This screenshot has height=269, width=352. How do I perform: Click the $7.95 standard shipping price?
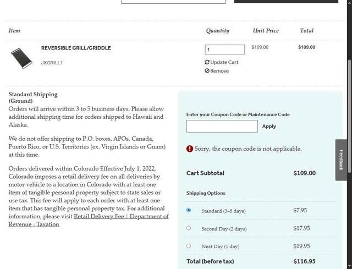(300, 210)
